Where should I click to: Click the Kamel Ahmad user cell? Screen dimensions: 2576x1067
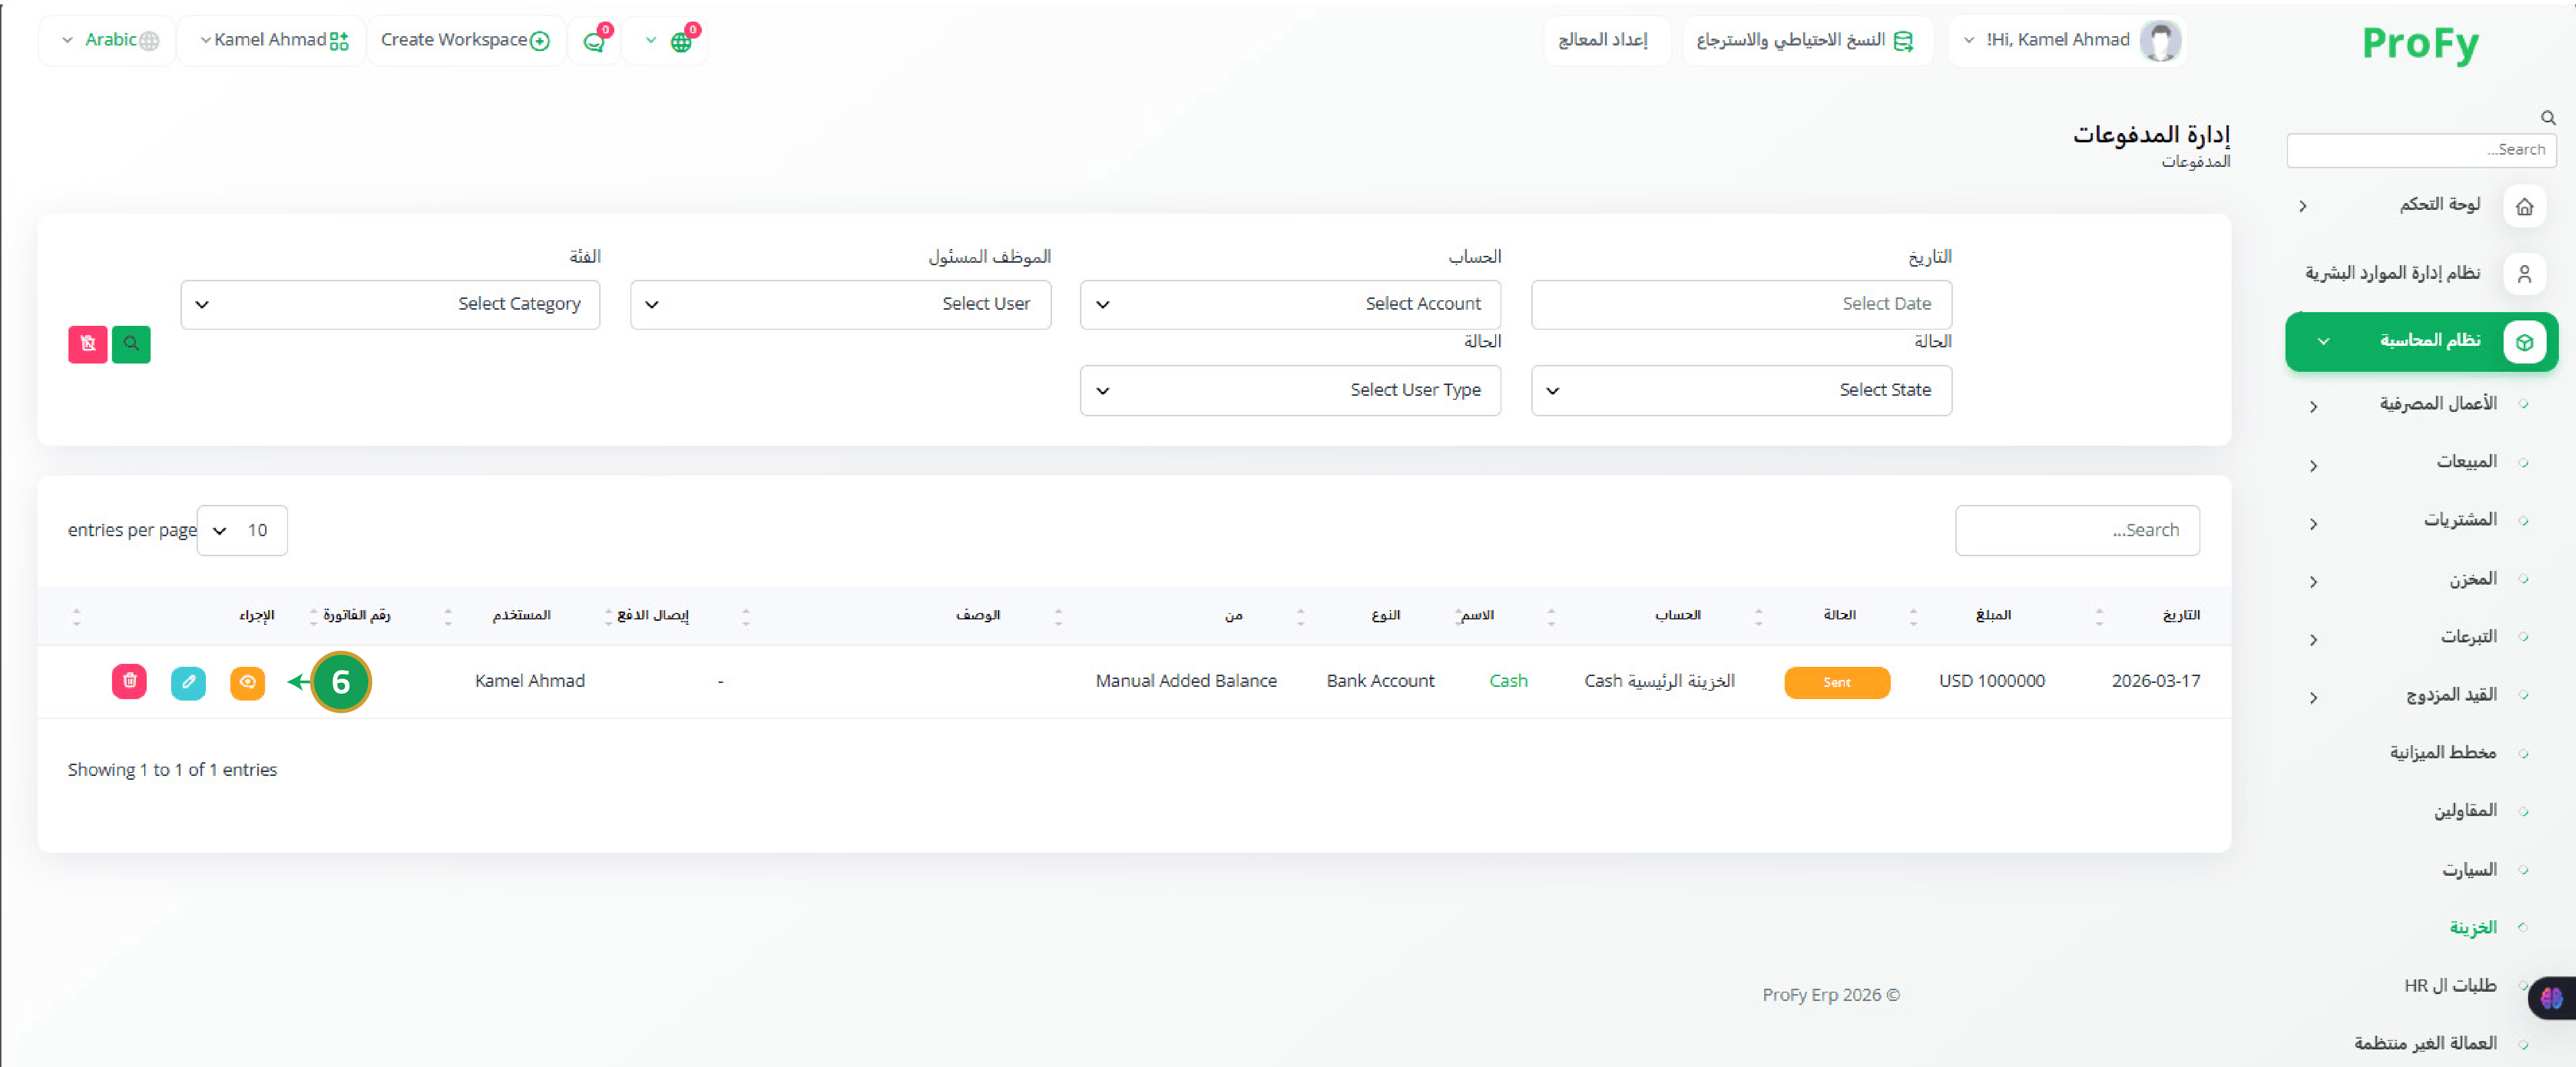point(530,681)
